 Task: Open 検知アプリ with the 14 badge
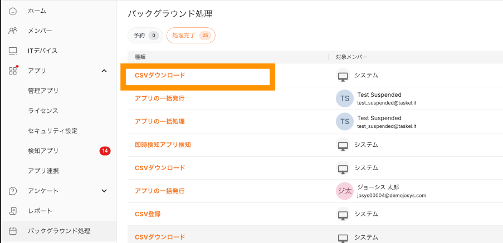tap(43, 151)
